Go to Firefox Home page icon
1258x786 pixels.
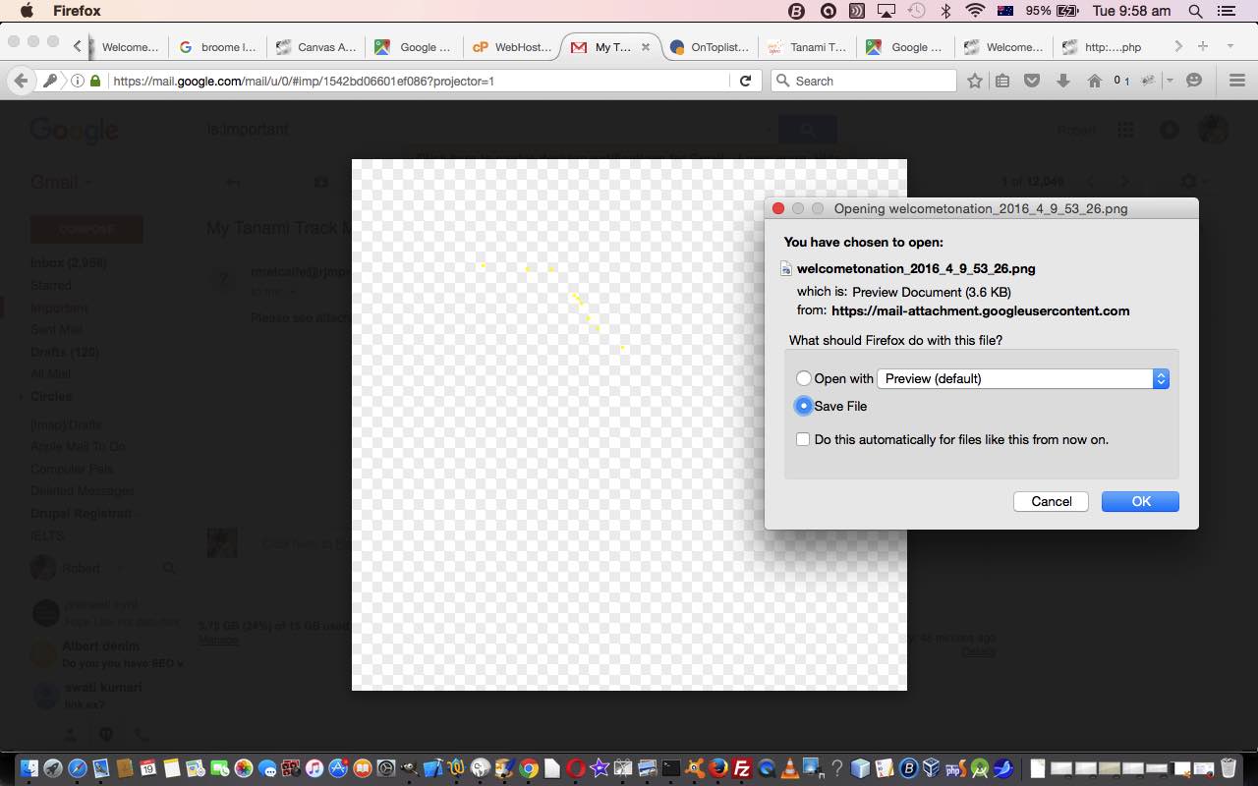1094,81
